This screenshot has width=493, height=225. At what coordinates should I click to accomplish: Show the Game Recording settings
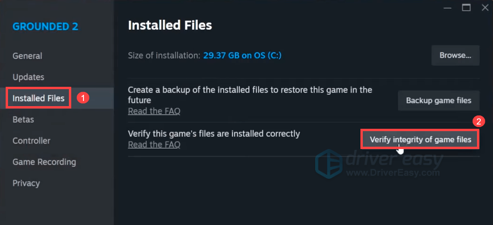[x=44, y=162]
